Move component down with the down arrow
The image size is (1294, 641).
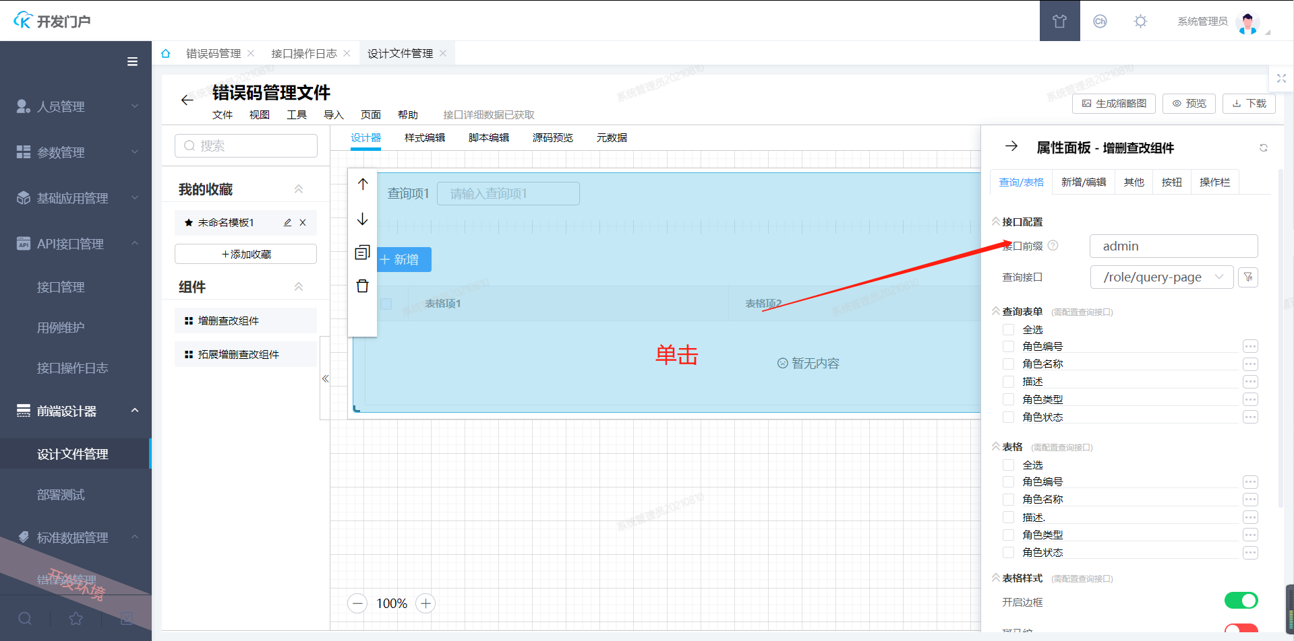point(363,219)
